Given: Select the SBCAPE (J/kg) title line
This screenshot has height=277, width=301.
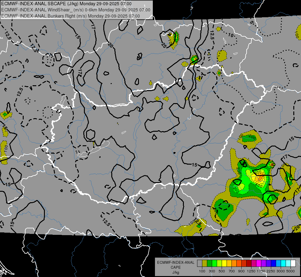Looking at the screenshot, I should 66,4.
